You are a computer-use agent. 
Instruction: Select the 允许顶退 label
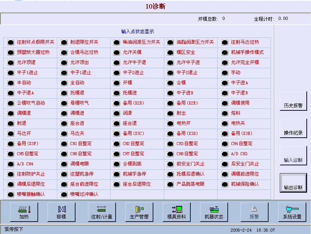pyautogui.click(x=26, y=62)
